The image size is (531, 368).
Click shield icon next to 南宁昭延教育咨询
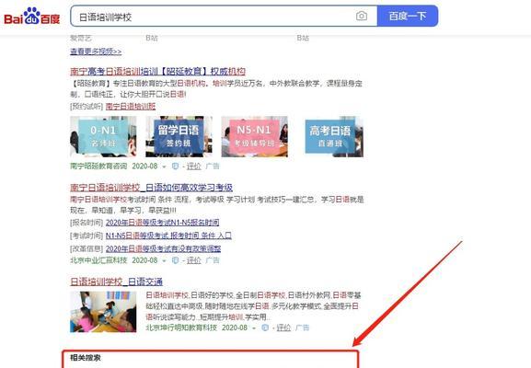tap(175, 167)
